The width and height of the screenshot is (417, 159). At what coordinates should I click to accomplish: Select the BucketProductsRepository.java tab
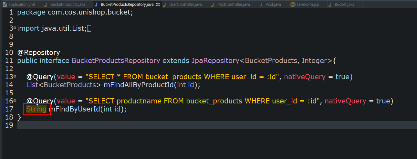127,5
